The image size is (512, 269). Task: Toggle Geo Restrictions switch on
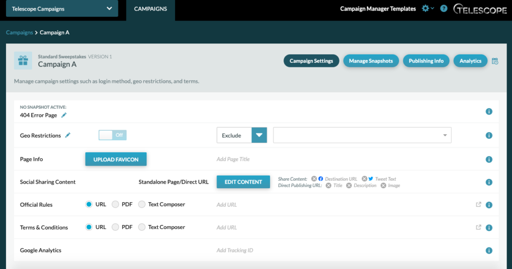click(112, 135)
